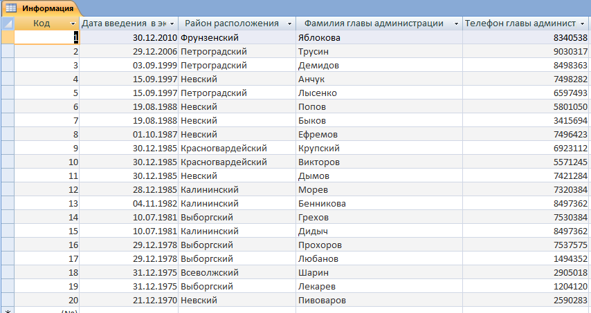
Task: Click the phone cell 8340538
Action: [x=525, y=37]
